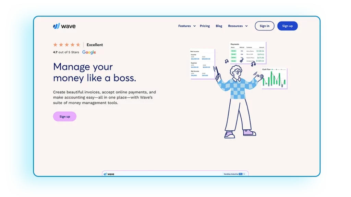This screenshot has height=197, width=351.
Task: Click the Payments table card illustration
Action: coord(247,53)
